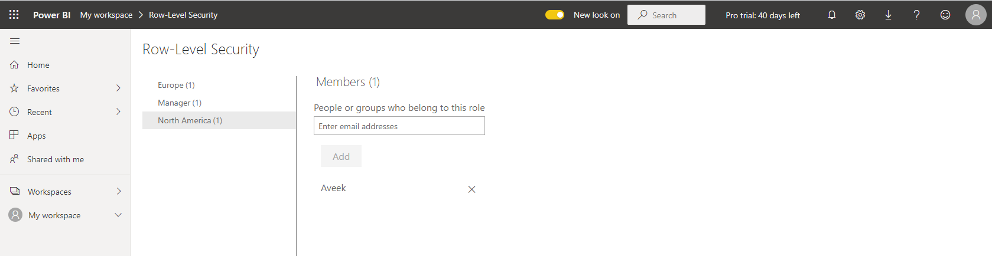Click the feedback smiley icon
The height and width of the screenshot is (256, 992).
tap(945, 15)
